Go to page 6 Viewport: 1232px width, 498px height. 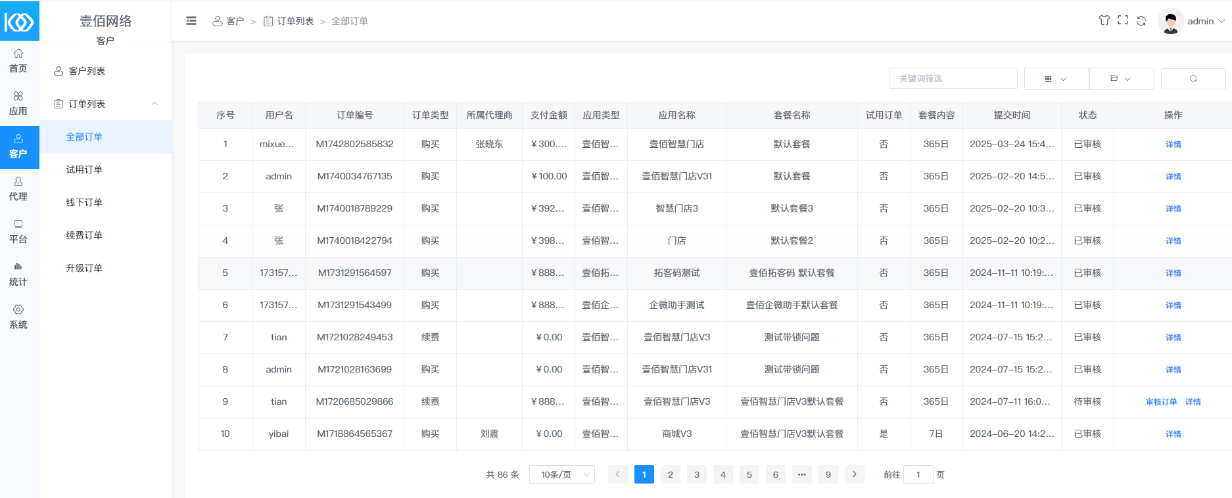776,474
